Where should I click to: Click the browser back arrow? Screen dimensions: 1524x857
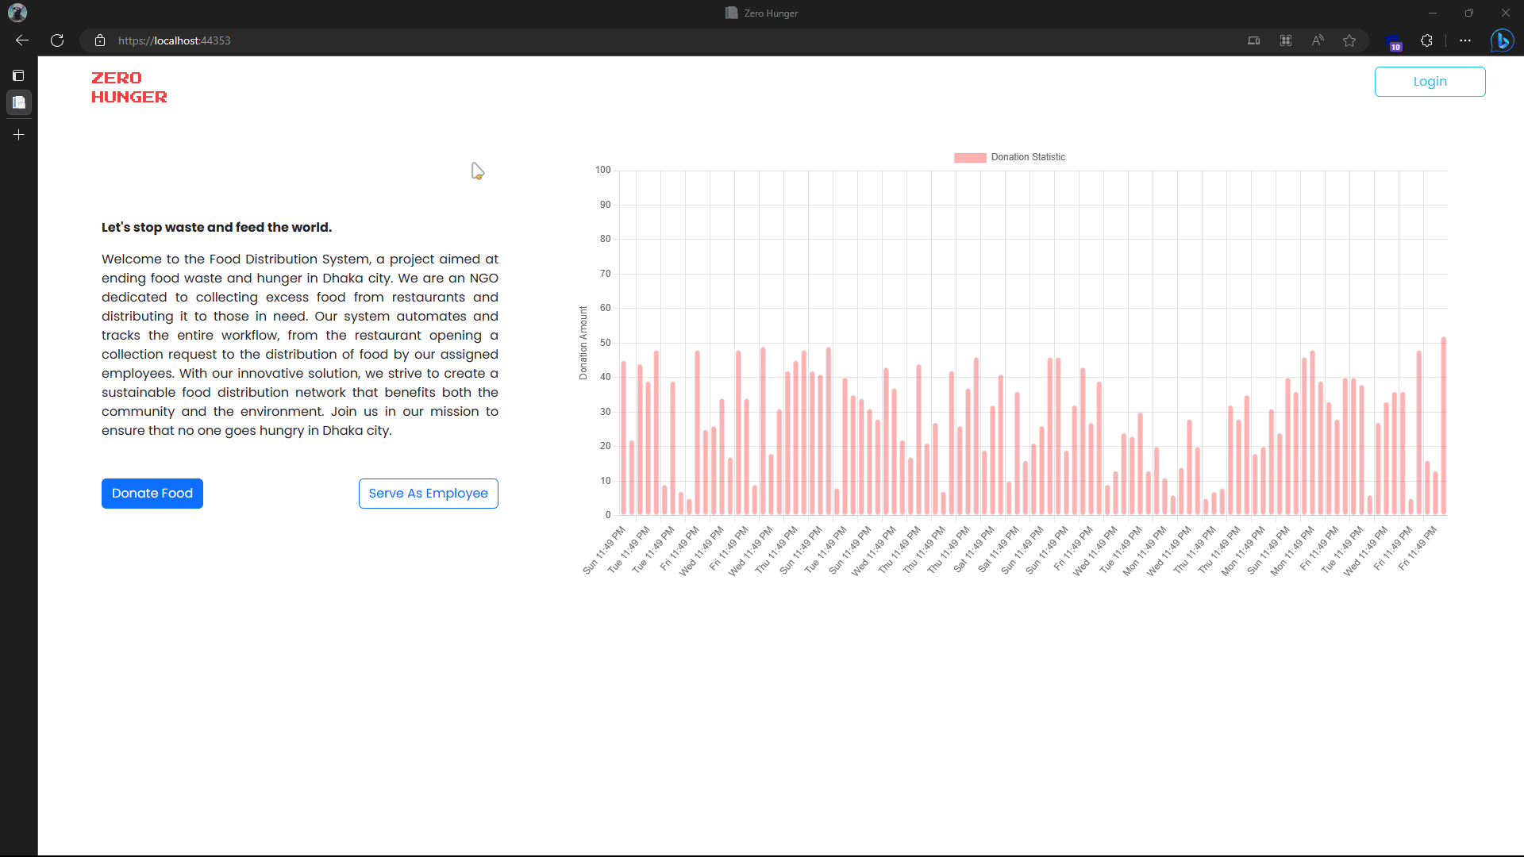[x=22, y=40]
